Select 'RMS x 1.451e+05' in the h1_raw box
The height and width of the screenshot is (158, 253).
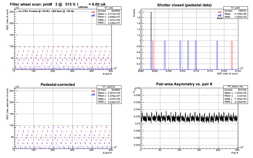pos(109,20)
